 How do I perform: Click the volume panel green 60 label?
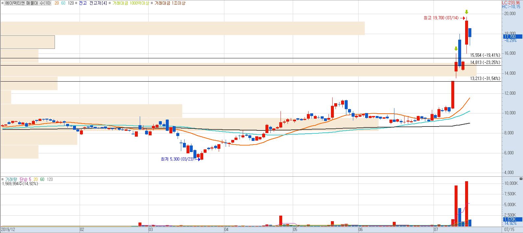tap(42, 179)
